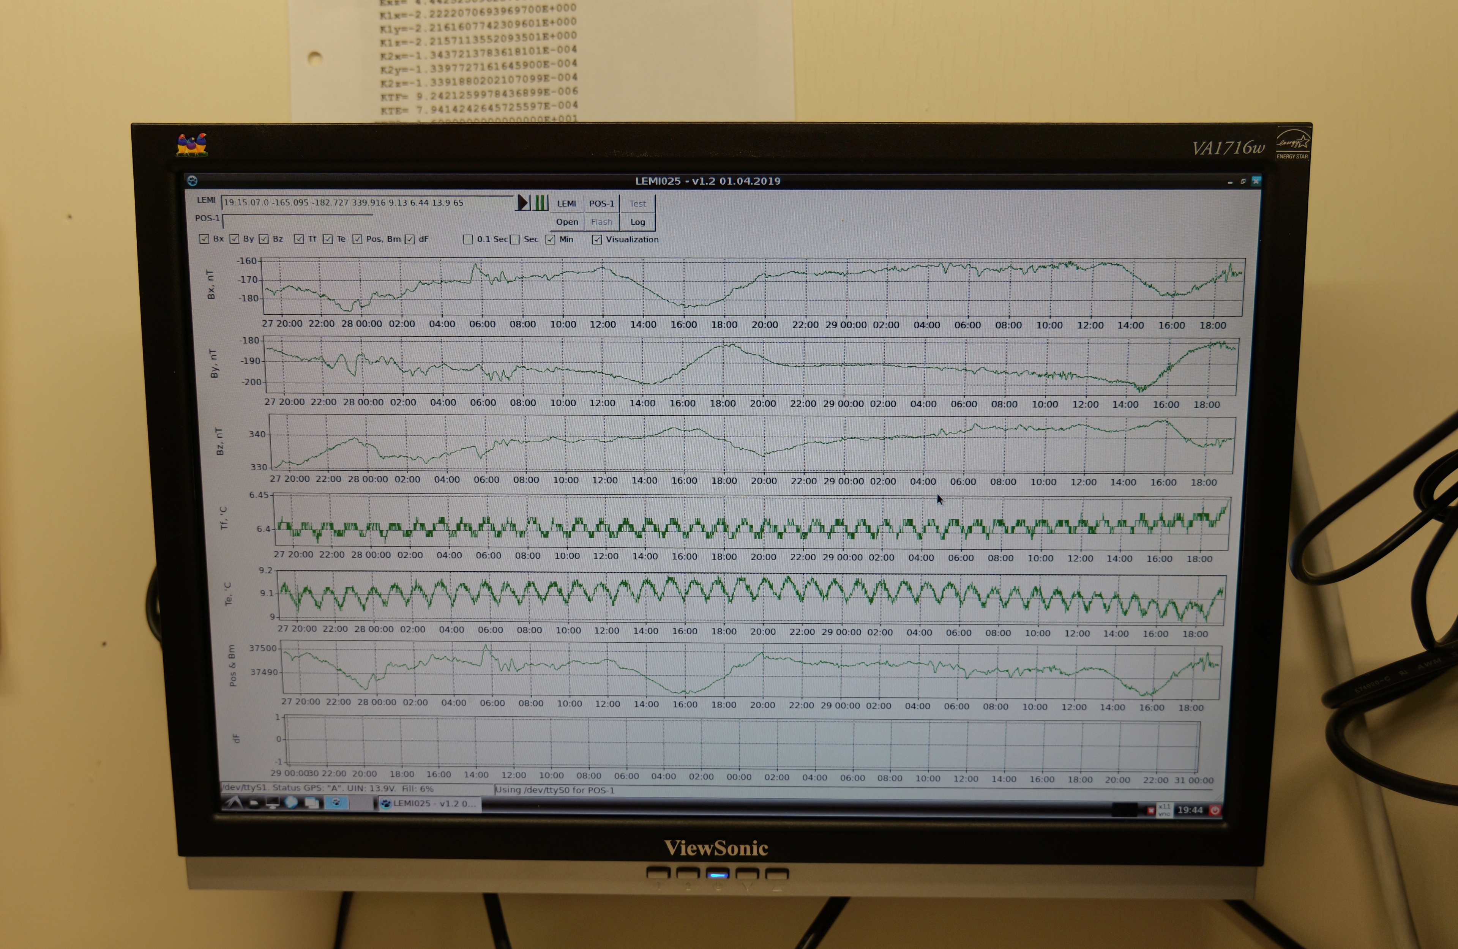Image resolution: width=1458 pixels, height=949 pixels.
Task: Enable the 0.1 Sec checkbox
Action: point(468,240)
